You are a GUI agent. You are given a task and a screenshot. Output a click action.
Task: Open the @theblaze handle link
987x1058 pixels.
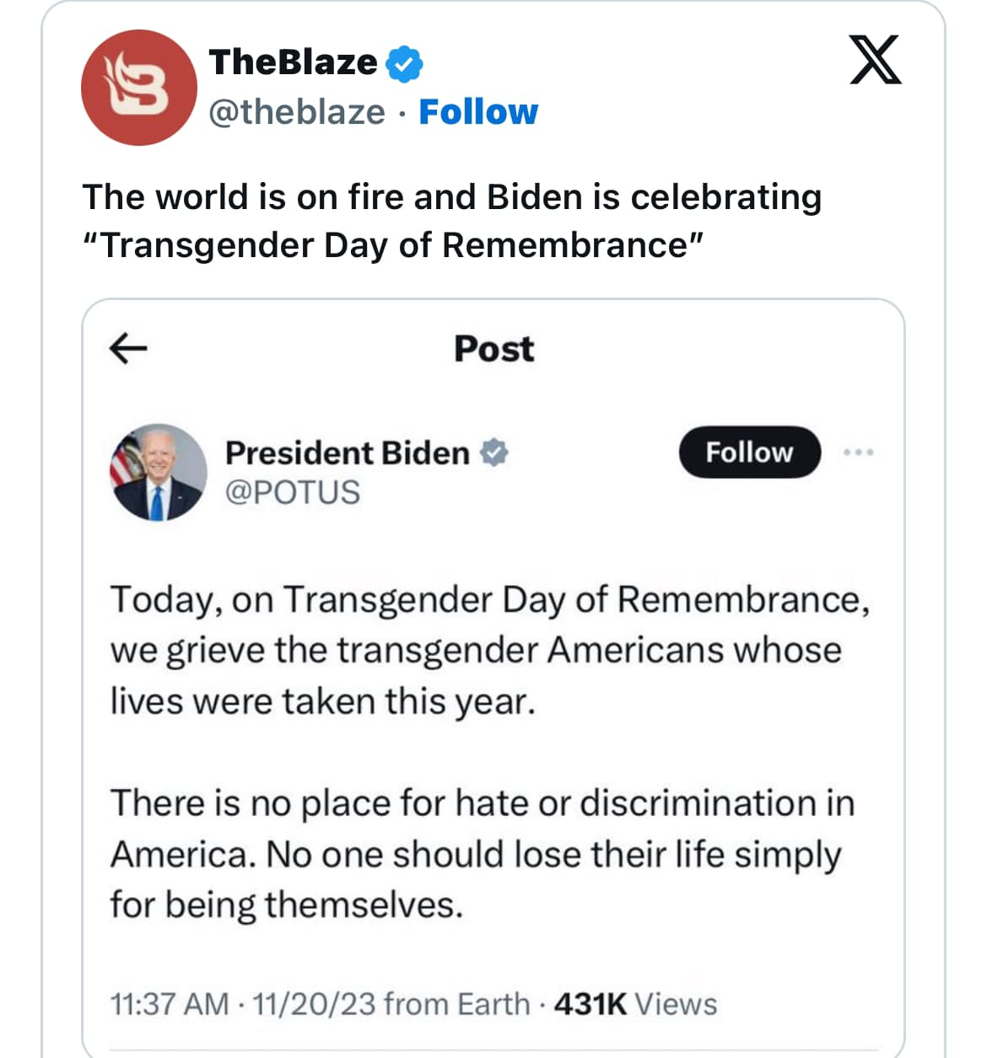297,112
